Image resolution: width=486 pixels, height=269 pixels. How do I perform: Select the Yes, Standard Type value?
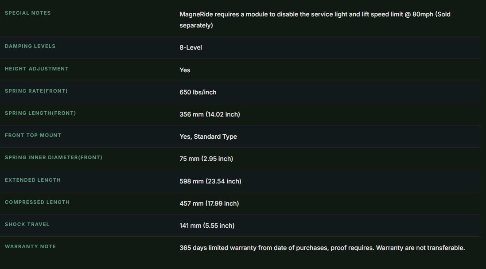208,136
